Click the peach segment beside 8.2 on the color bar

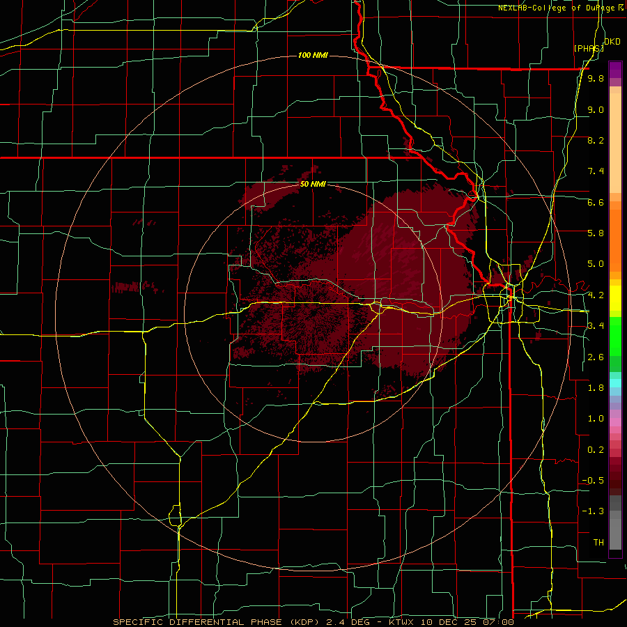pos(615,144)
